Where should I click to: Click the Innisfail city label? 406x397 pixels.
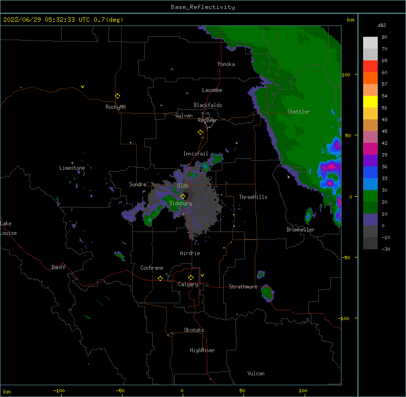pyautogui.click(x=195, y=154)
